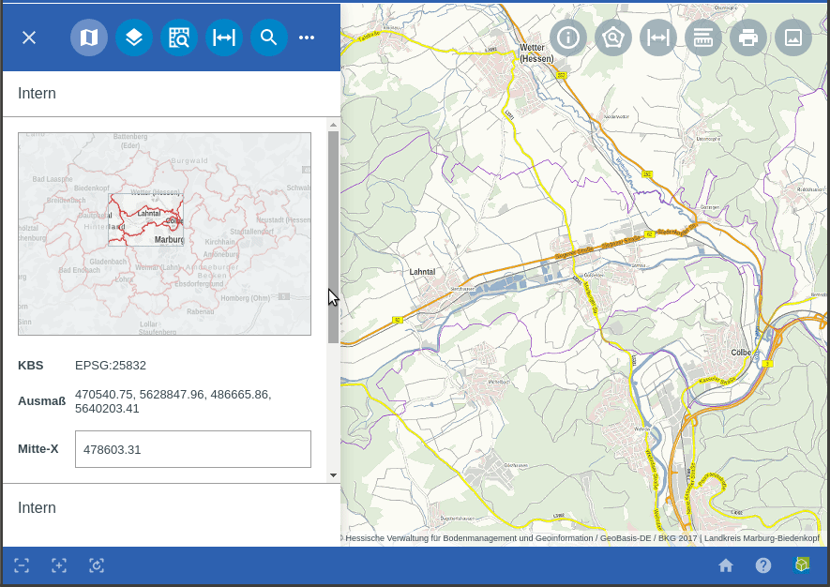Open the map overview panel icon

pos(89,38)
